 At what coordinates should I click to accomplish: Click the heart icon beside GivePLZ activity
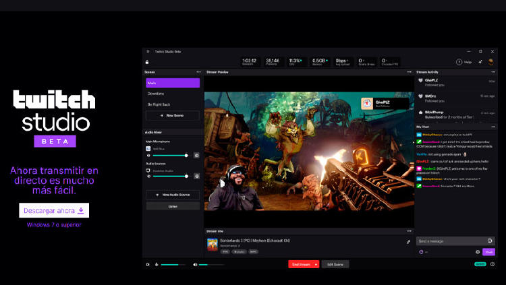420,81
